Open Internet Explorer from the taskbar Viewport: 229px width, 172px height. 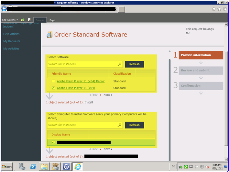[x=78, y=167]
